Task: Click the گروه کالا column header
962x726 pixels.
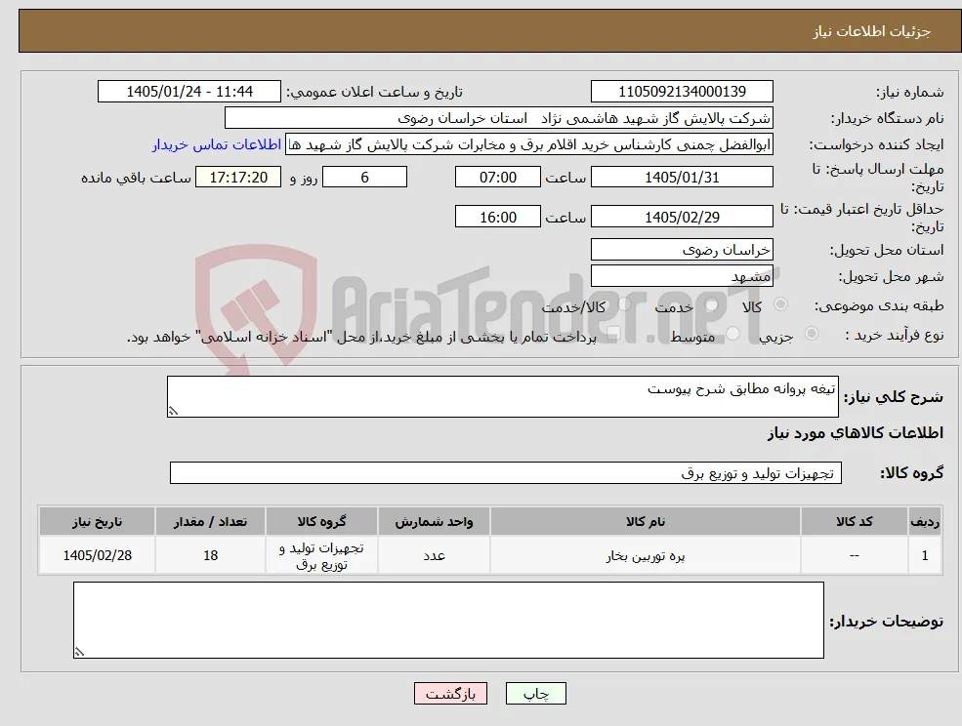Action: (321, 521)
